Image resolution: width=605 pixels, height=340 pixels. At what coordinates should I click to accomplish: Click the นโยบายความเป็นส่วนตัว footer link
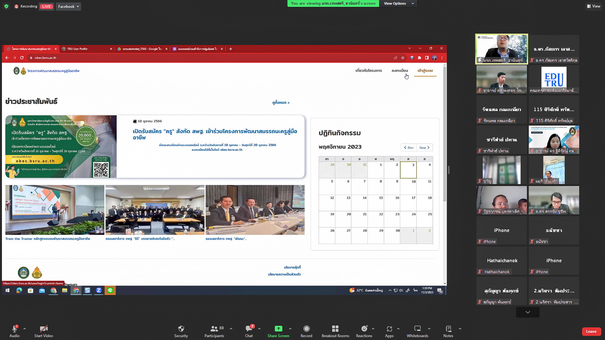click(284, 274)
